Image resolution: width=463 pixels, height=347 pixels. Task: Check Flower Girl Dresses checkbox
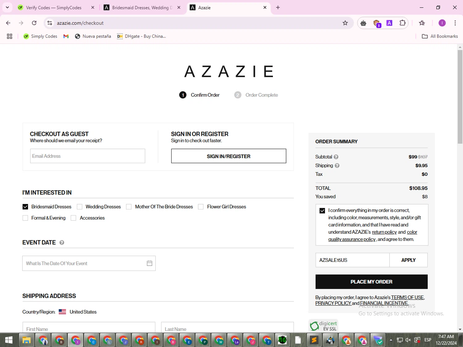[x=201, y=207]
